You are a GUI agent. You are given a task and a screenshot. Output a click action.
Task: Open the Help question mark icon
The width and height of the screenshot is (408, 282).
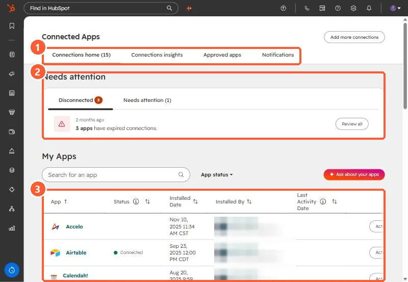pyautogui.click(x=338, y=8)
